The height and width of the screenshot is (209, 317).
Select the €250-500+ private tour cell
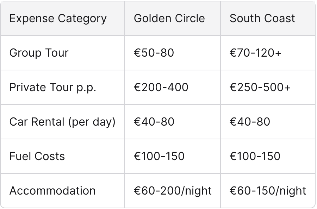pyautogui.click(x=260, y=87)
